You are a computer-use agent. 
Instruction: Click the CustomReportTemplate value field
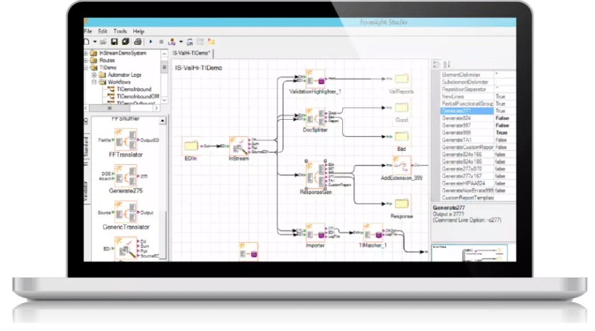coord(505,198)
